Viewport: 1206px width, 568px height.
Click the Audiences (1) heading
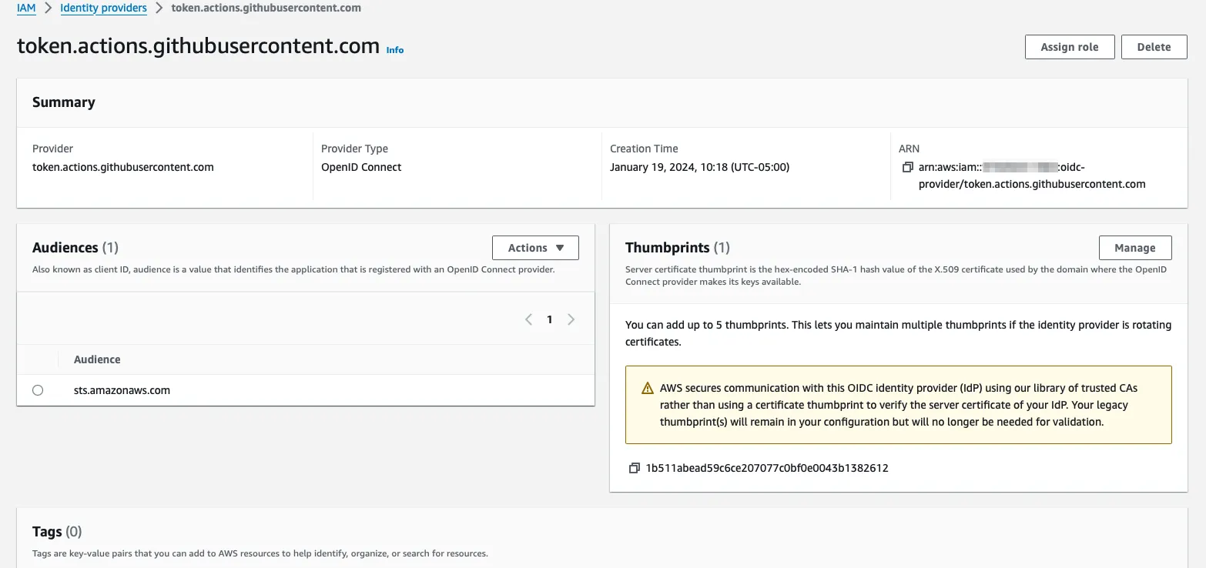click(x=75, y=248)
